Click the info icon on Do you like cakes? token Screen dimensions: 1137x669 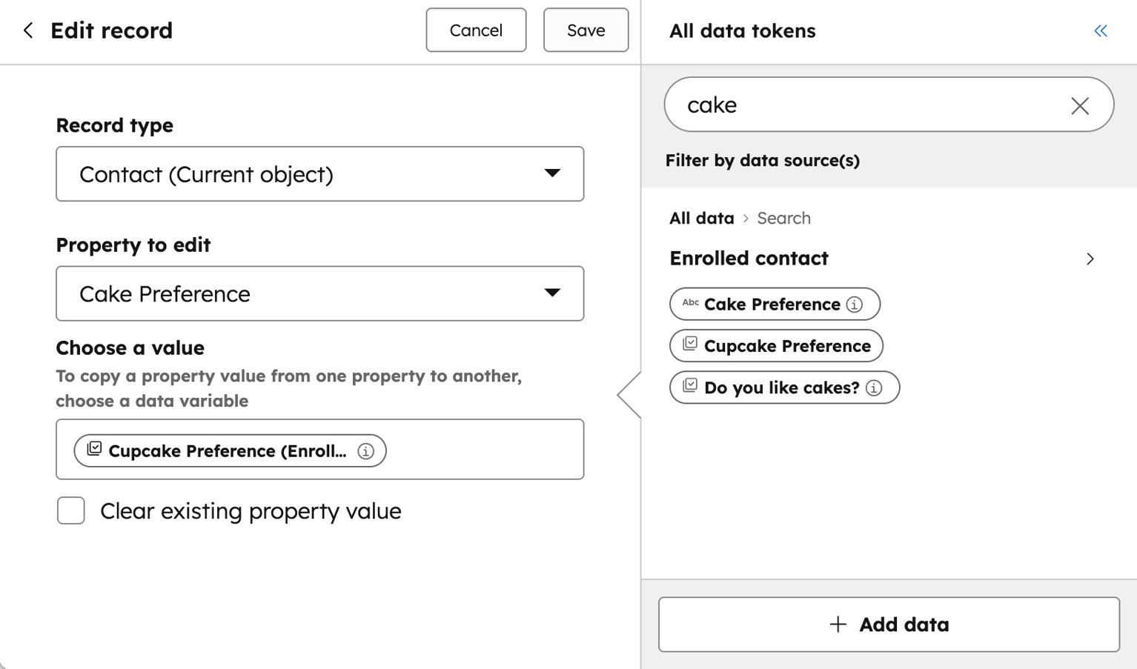[874, 387]
